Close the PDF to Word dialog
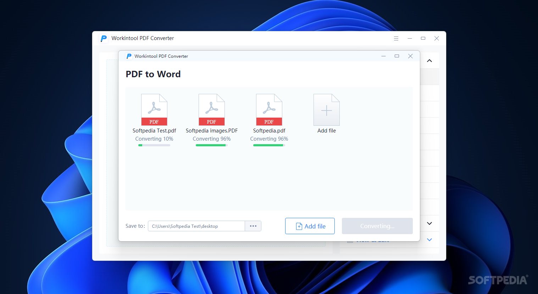This screenshot has width=538, height=294. pyautogui.click(x=410, y=56)
